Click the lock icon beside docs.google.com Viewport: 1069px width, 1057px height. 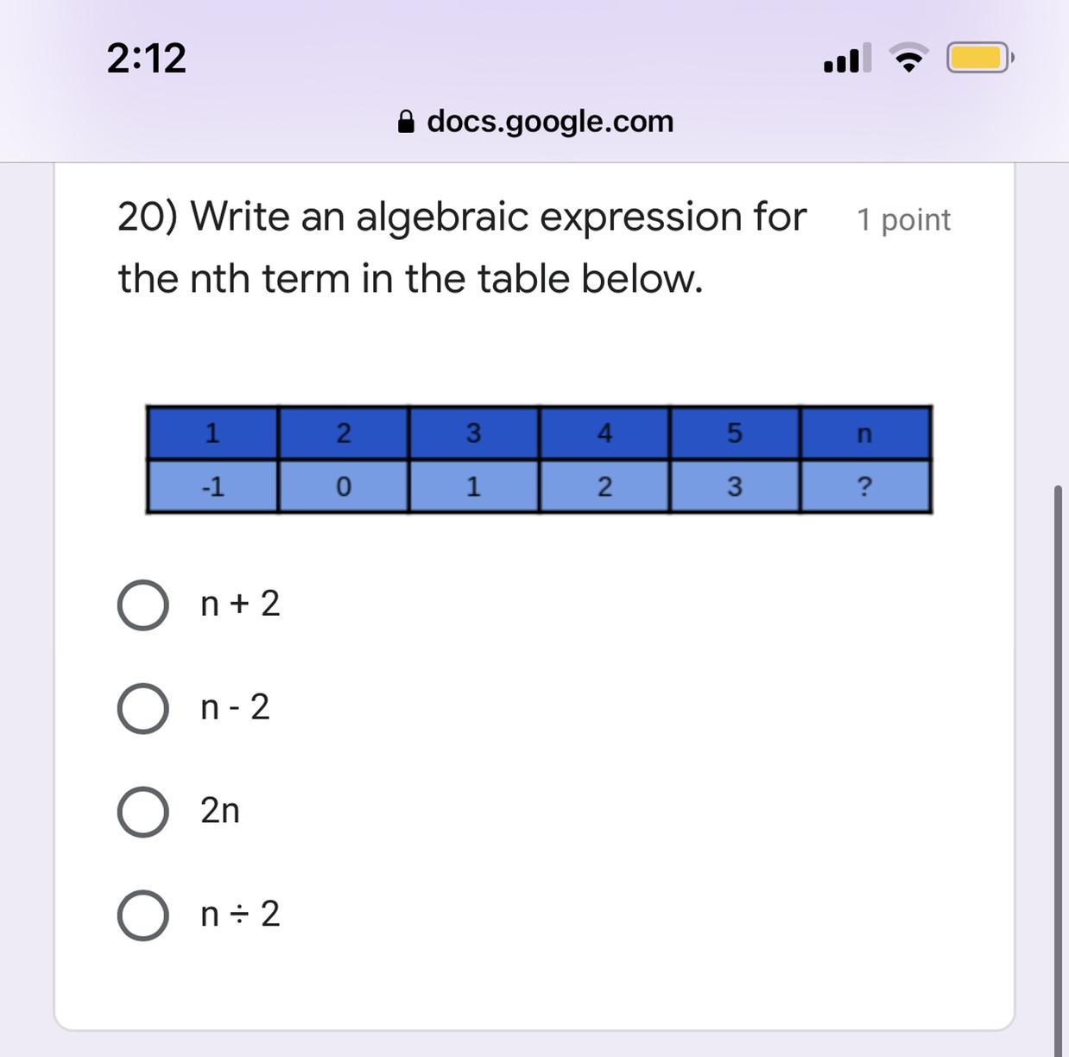point(406,122)
